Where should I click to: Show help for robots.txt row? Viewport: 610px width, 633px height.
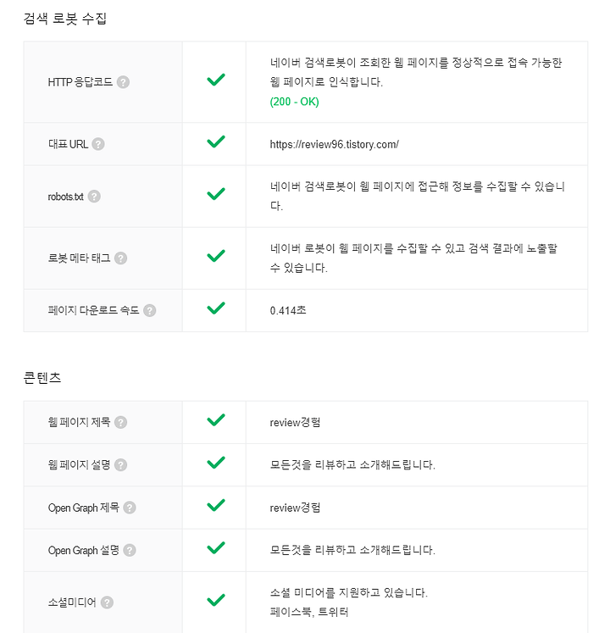coord(94,197)
